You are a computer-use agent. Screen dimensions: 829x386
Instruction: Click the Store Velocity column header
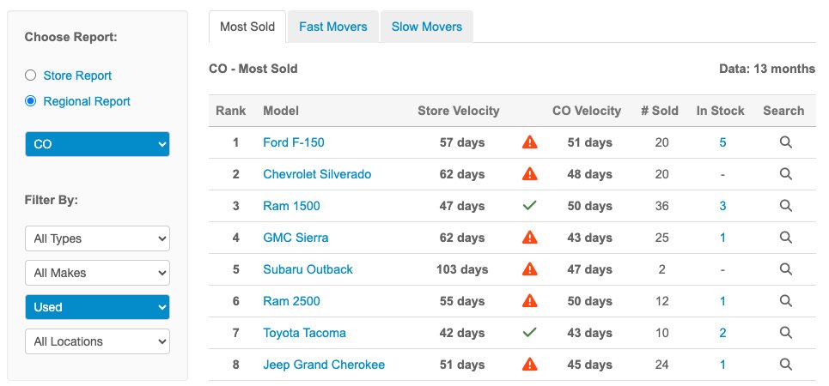(x=459, y=111)
